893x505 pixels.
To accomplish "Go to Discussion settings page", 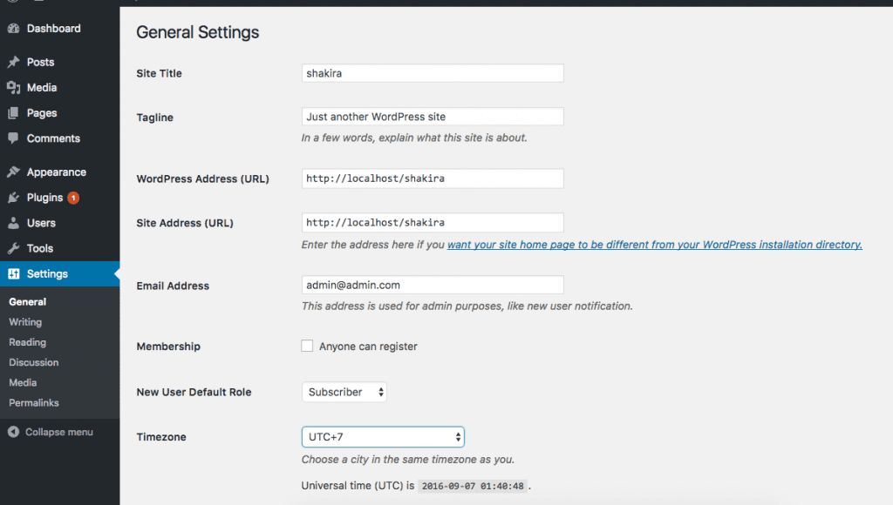I will coord(34,362).
